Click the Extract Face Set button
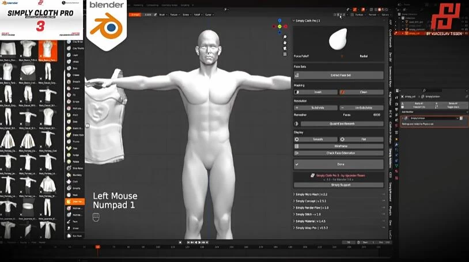This screenshot has width=469, height=262. tap(341, 75)
